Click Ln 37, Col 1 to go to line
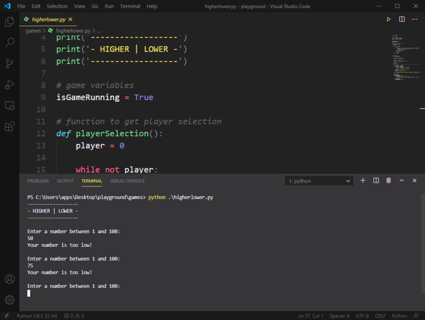 pos(311,316)
